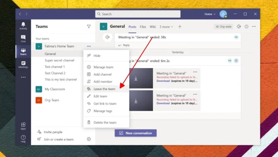Open options for the second meeting recording
The image size is (278, 157).
[195, 94]
